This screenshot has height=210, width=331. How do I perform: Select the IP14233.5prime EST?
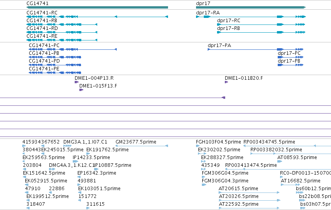tap(75, 161)
